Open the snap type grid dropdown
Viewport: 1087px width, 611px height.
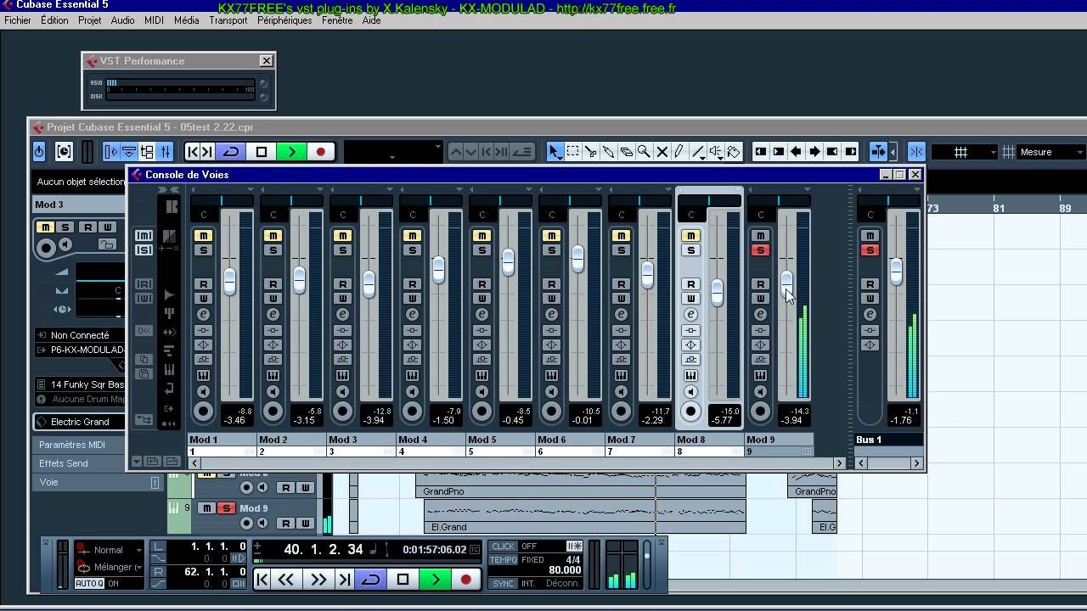(964, 152)
